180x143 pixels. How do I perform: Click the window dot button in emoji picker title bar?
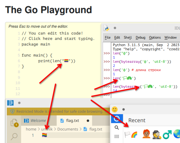coord(124,109)
